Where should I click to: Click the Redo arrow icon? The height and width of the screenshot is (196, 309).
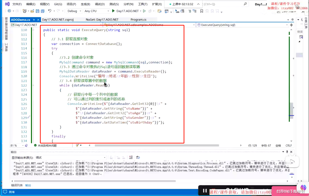click(x=58, y=11)
